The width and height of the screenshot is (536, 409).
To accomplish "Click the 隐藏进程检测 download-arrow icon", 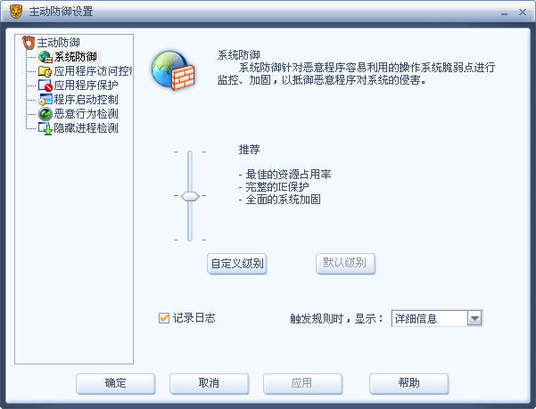I will [x=45, y=128].
